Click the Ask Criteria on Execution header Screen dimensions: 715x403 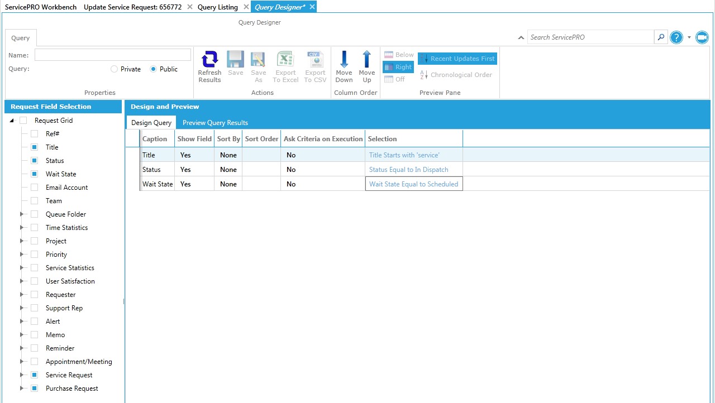point(323,139)
